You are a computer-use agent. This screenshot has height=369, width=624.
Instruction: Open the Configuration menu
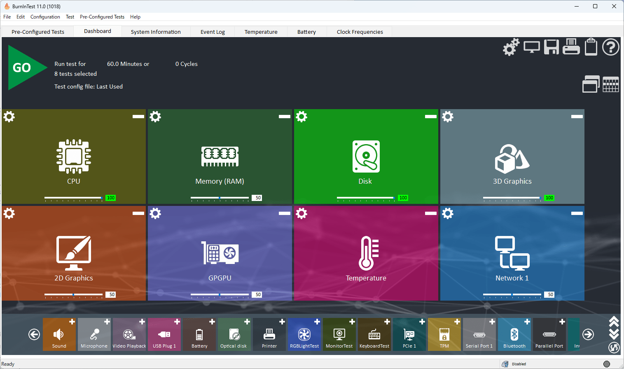click(x=45, y=17)
